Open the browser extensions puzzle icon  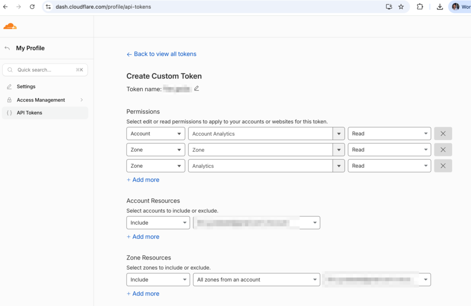point(420,6)
